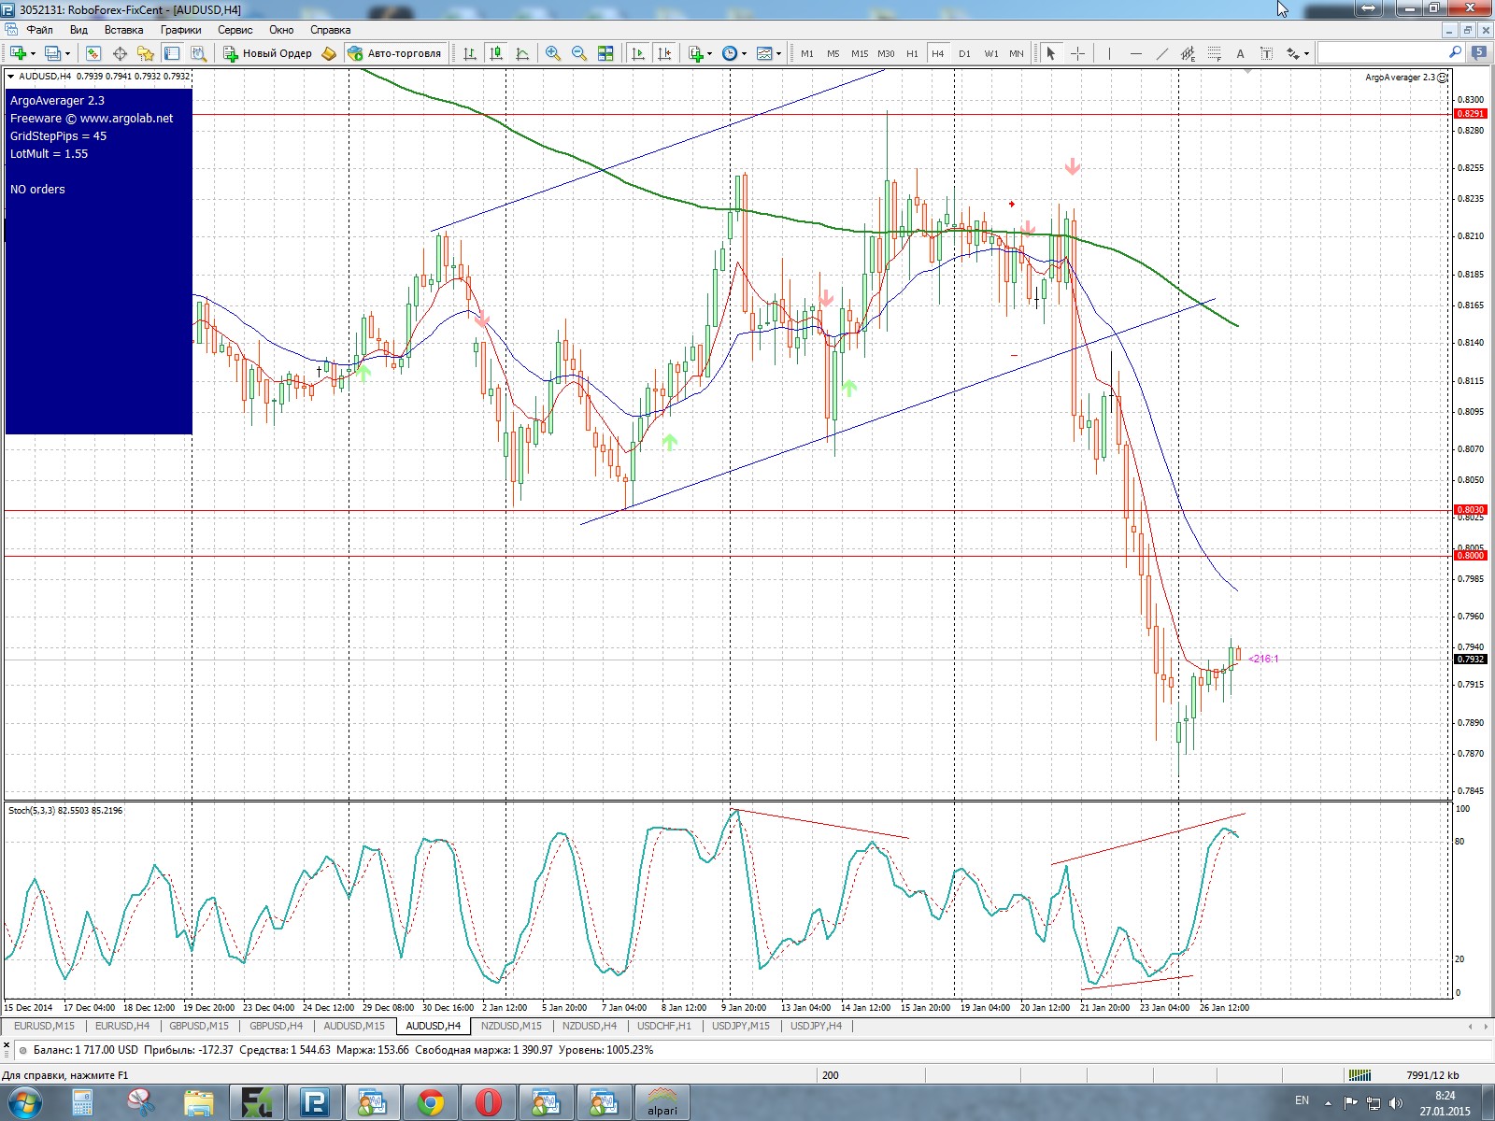Zoom out of the chart
This screenshot has width=1495, height=1121.
click(x=579, y=53)
